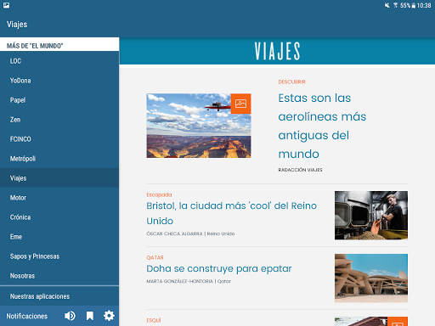
Task: Open the article about oldest airlines
Action: point(322,126)
